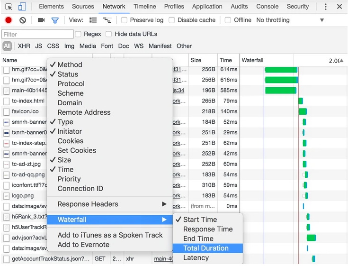This screenshot has width=348, height=266.
Task: Open the DevTools three-dot menu
Action: (x=326, y=7)
